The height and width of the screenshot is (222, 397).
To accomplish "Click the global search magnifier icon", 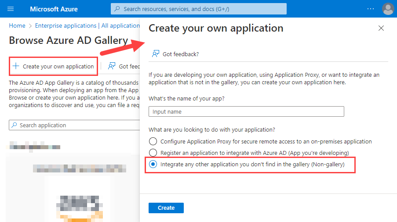I will point(117,9).
